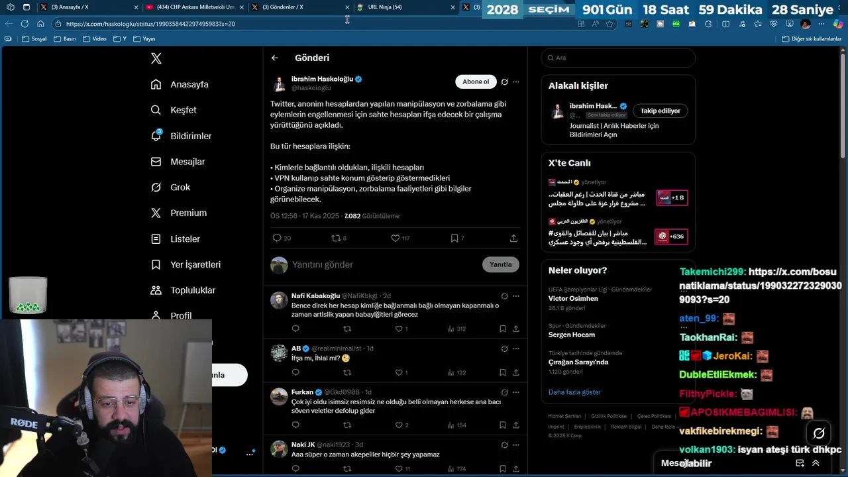Like AB's reply İfşa mı İhlal mi

(x=399, y=372)
